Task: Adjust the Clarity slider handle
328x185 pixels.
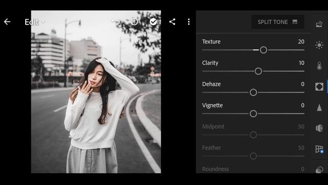Action: 258,71
